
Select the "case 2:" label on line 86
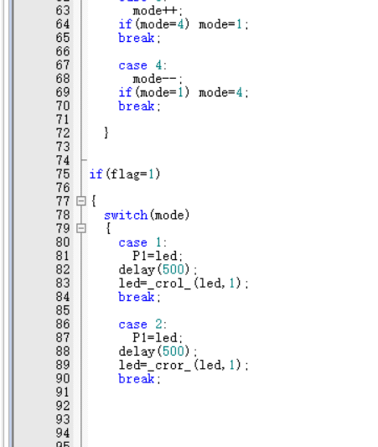(x=142, y=325)
